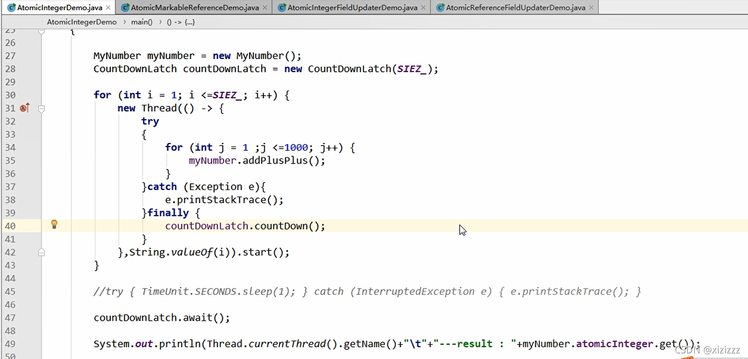Image resolution: width=748 pixels, height=359 pixels.
Task: Click line number 47 in the gutter
Action: coord(10,318)
